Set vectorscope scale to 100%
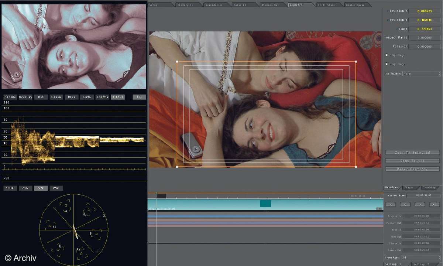443x266 pixels. pos(10,188)
